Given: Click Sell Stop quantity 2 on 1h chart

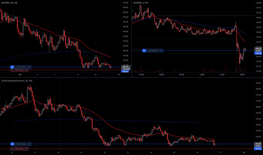Looking at the screenshot, I should [12, 149].
